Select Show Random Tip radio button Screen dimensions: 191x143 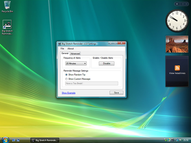tap(66, 75)
